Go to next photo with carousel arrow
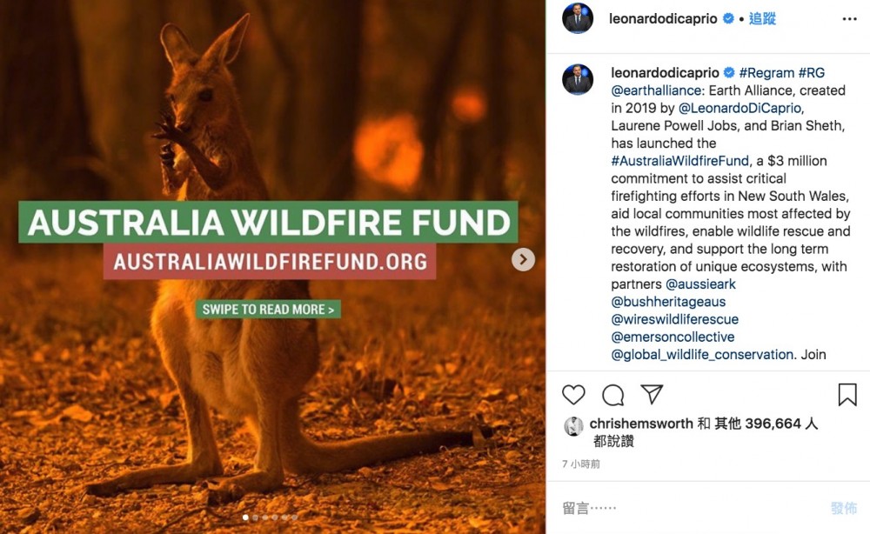This screenshot has height=534, width=870. 523,259
